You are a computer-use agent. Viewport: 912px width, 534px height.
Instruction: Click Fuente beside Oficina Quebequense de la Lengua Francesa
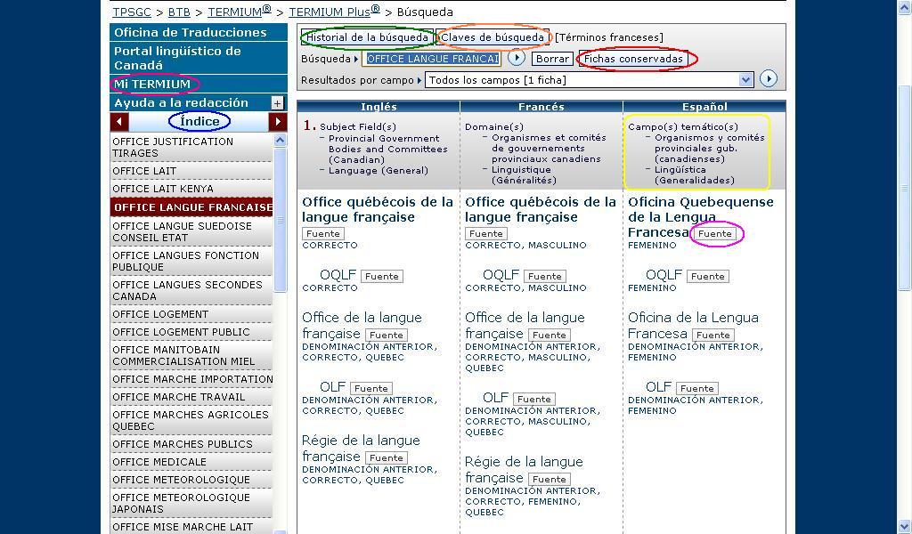pyautogui.click(x=715, y=234)
